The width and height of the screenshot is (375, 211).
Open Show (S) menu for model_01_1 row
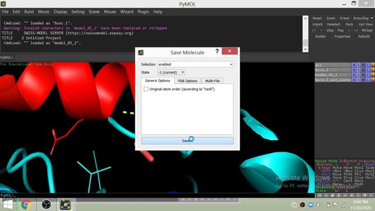[359, 75]
